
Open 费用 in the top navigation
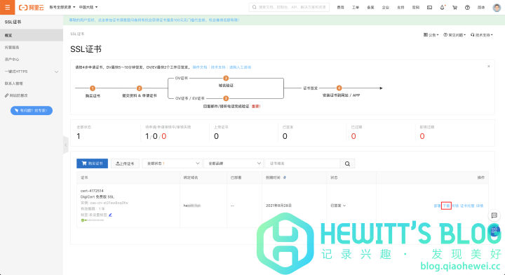coord(340,8)
